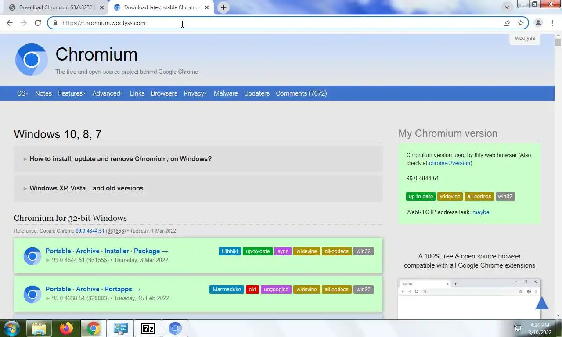
Task: Click the red old tag
Action: click(252, 290)
